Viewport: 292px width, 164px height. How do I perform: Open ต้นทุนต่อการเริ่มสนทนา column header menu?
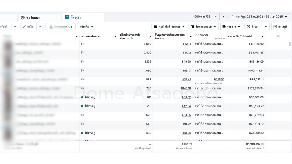click(x=190, y=37)
